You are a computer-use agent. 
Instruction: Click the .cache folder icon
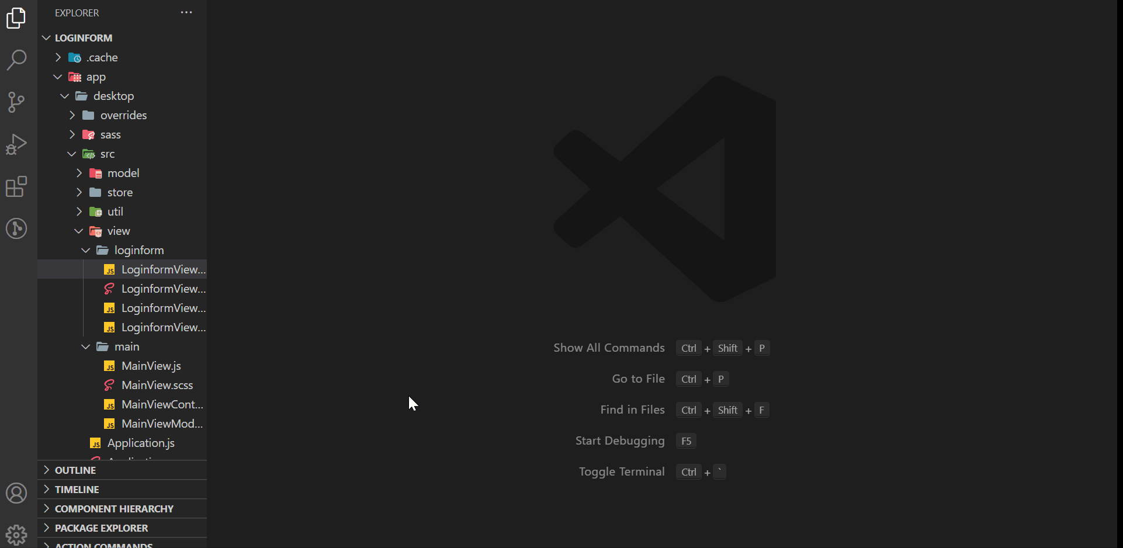click(75, 57)
